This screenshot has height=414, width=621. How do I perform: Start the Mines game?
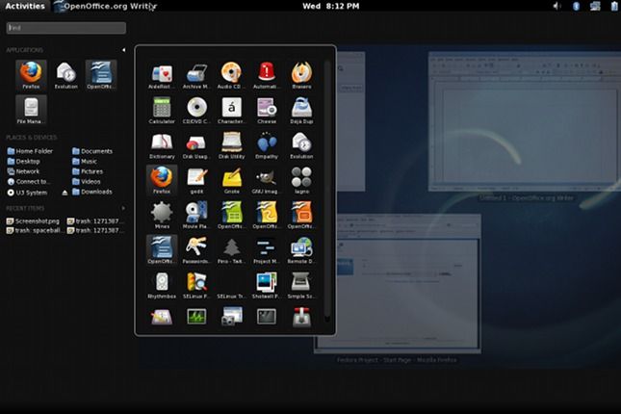[162, 215]
